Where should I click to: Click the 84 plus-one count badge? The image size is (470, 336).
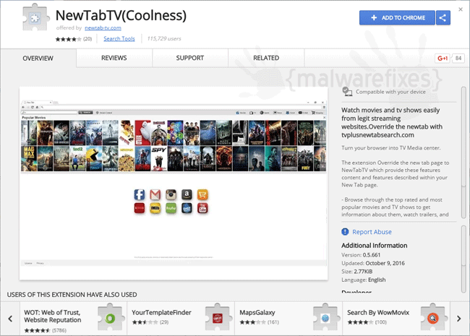pos(458,58)
